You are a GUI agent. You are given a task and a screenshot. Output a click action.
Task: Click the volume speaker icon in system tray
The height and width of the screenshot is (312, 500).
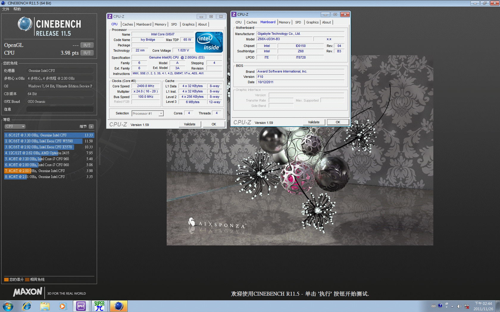[x=459, y=306]
